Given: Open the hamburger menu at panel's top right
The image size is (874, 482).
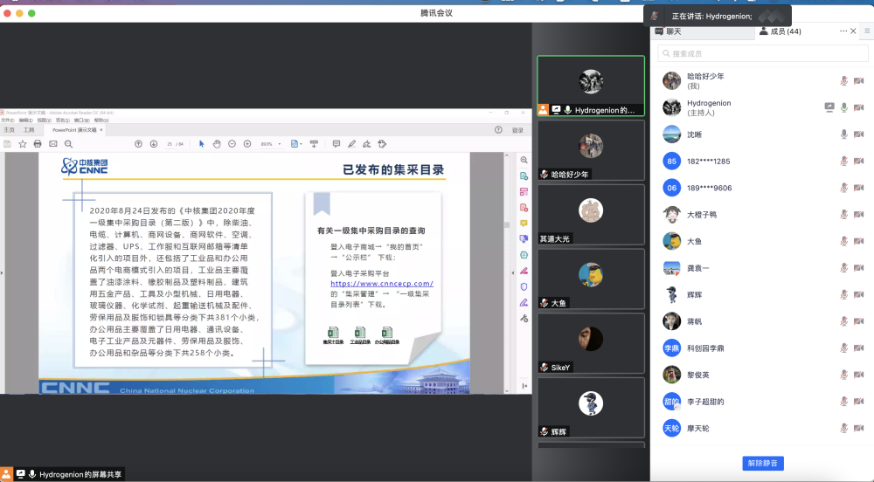Looking at the screenshot, I should (867, 31).
